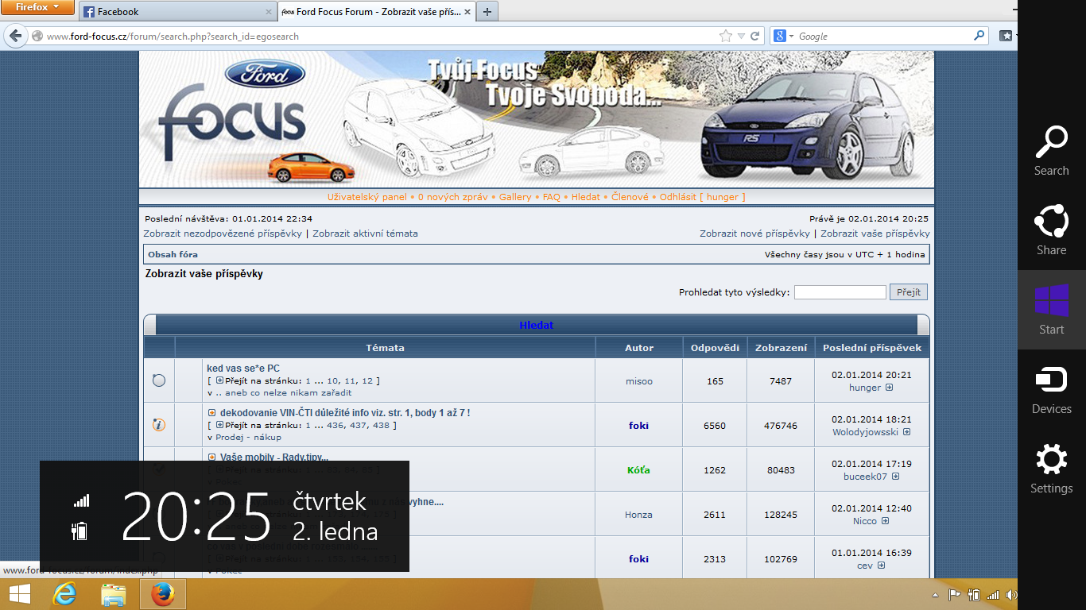Open the Share charm
The image size is (1086, 610).
tap(1051, 230)
